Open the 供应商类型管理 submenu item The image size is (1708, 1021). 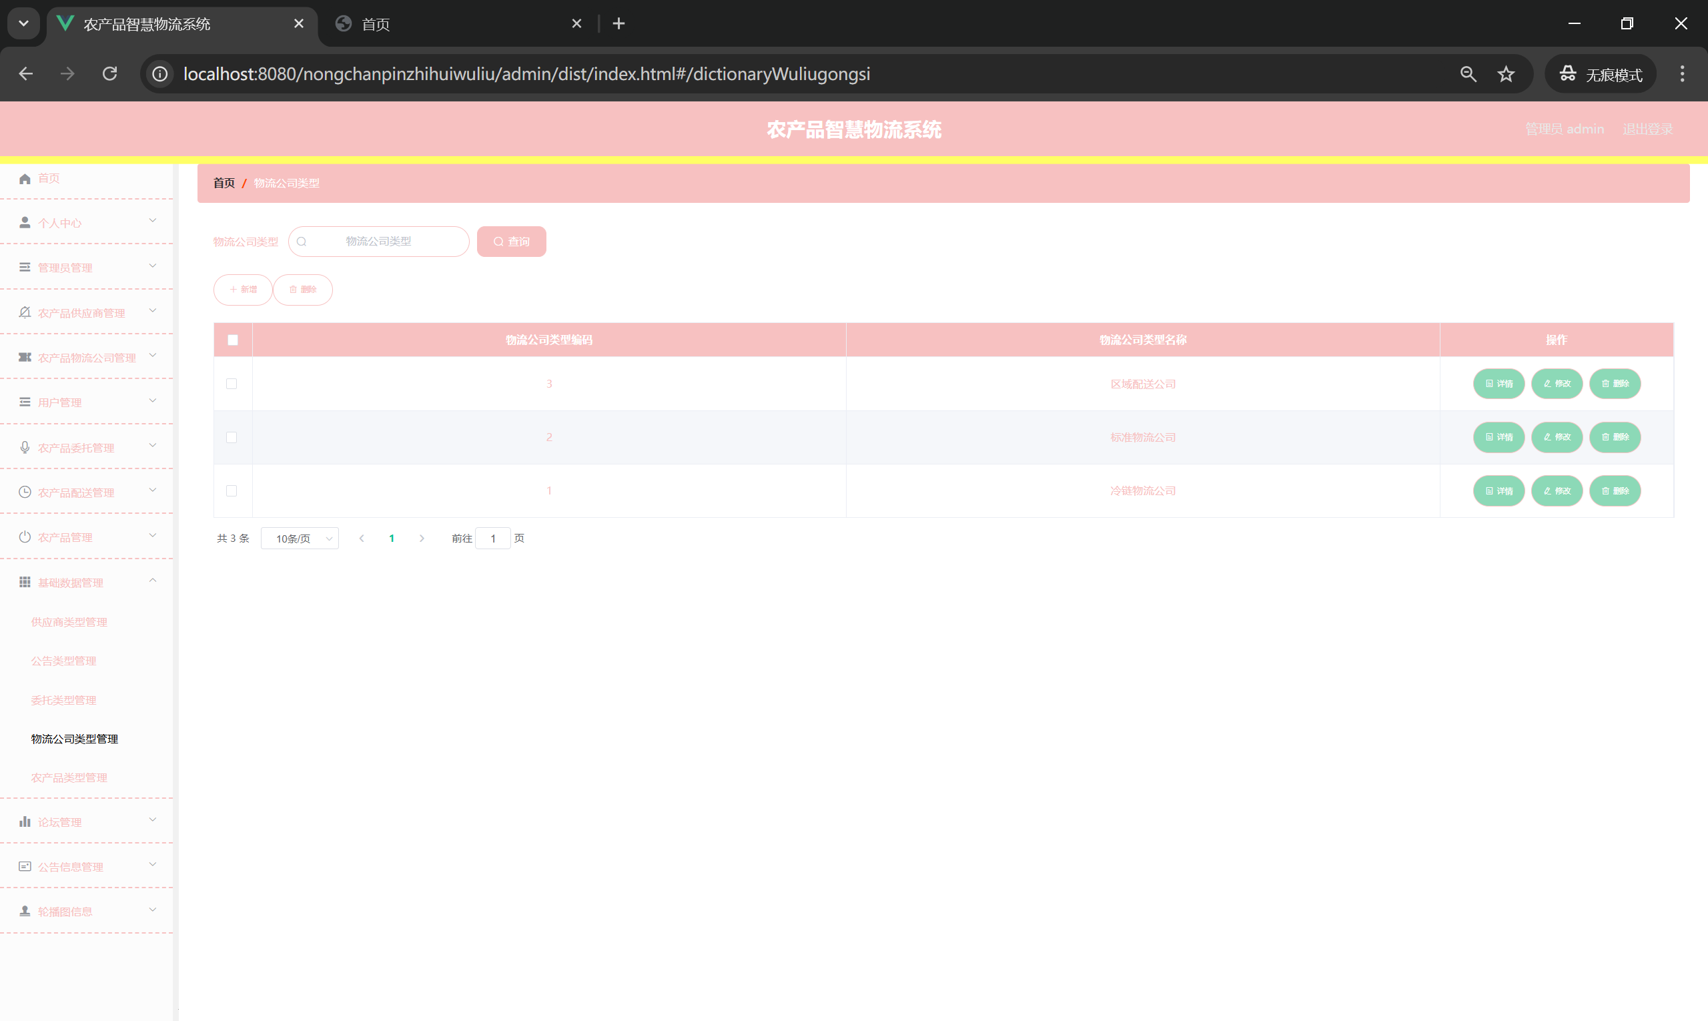(69, 622)
